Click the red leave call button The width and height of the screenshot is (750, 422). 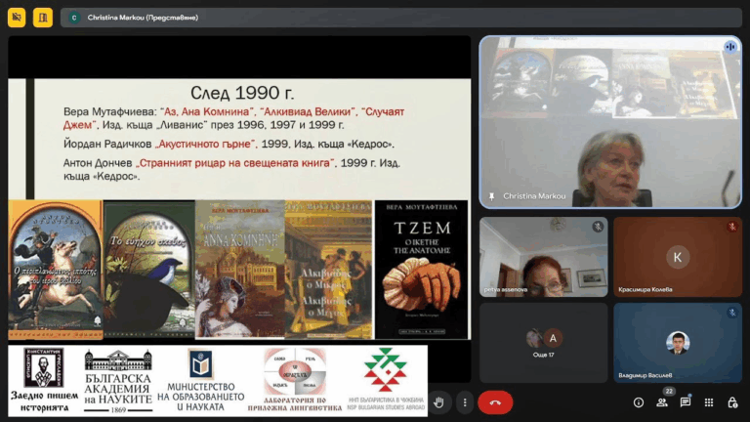coord(495,402)
